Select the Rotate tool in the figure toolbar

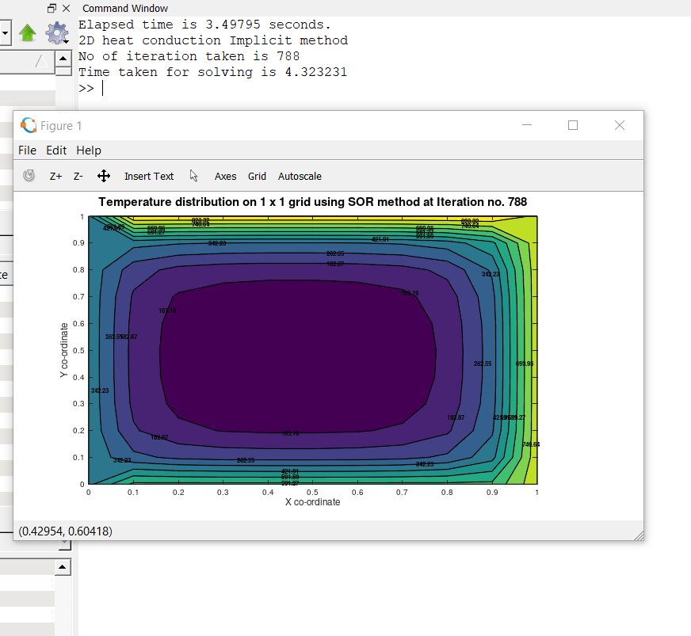pyautogui.click(x=29, y=176)
